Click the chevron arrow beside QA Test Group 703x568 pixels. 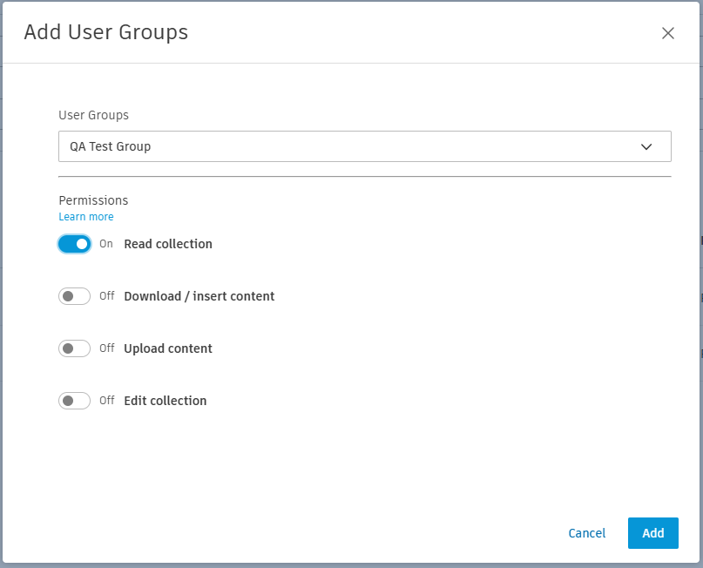tap(646, 146)
